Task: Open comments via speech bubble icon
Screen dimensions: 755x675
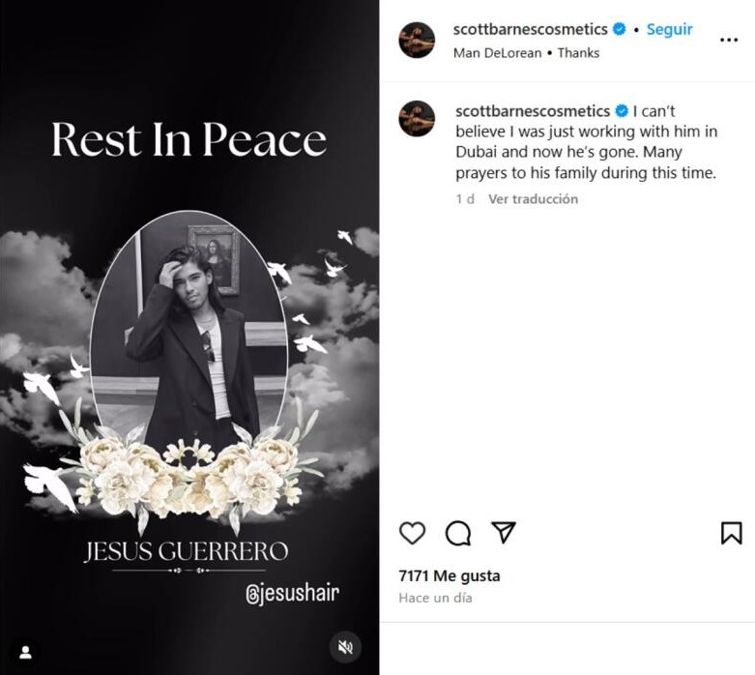Action: pos(458,533)
